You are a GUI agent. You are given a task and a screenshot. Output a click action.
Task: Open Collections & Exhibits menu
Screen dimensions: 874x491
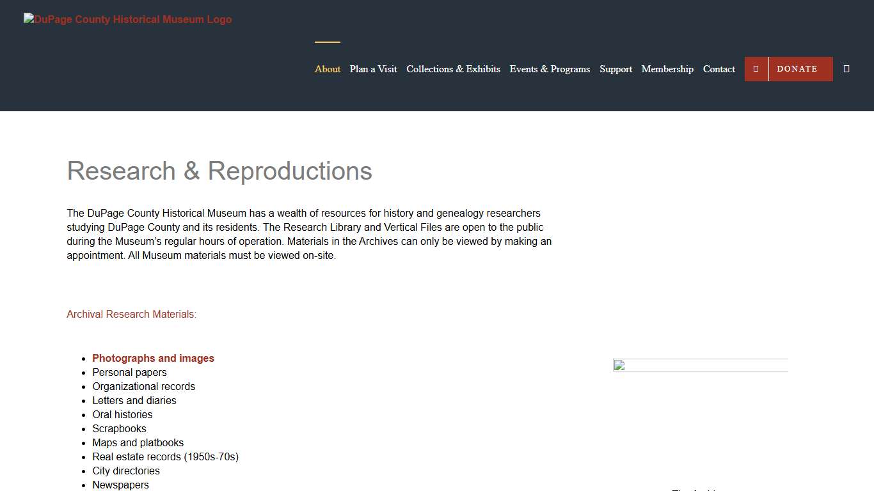[453, 69]
